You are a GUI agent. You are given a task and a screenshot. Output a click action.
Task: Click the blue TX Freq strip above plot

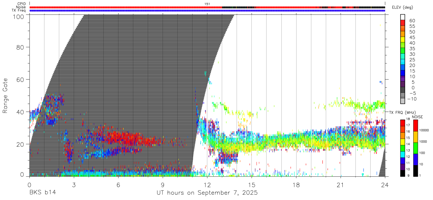coord(207,10)
